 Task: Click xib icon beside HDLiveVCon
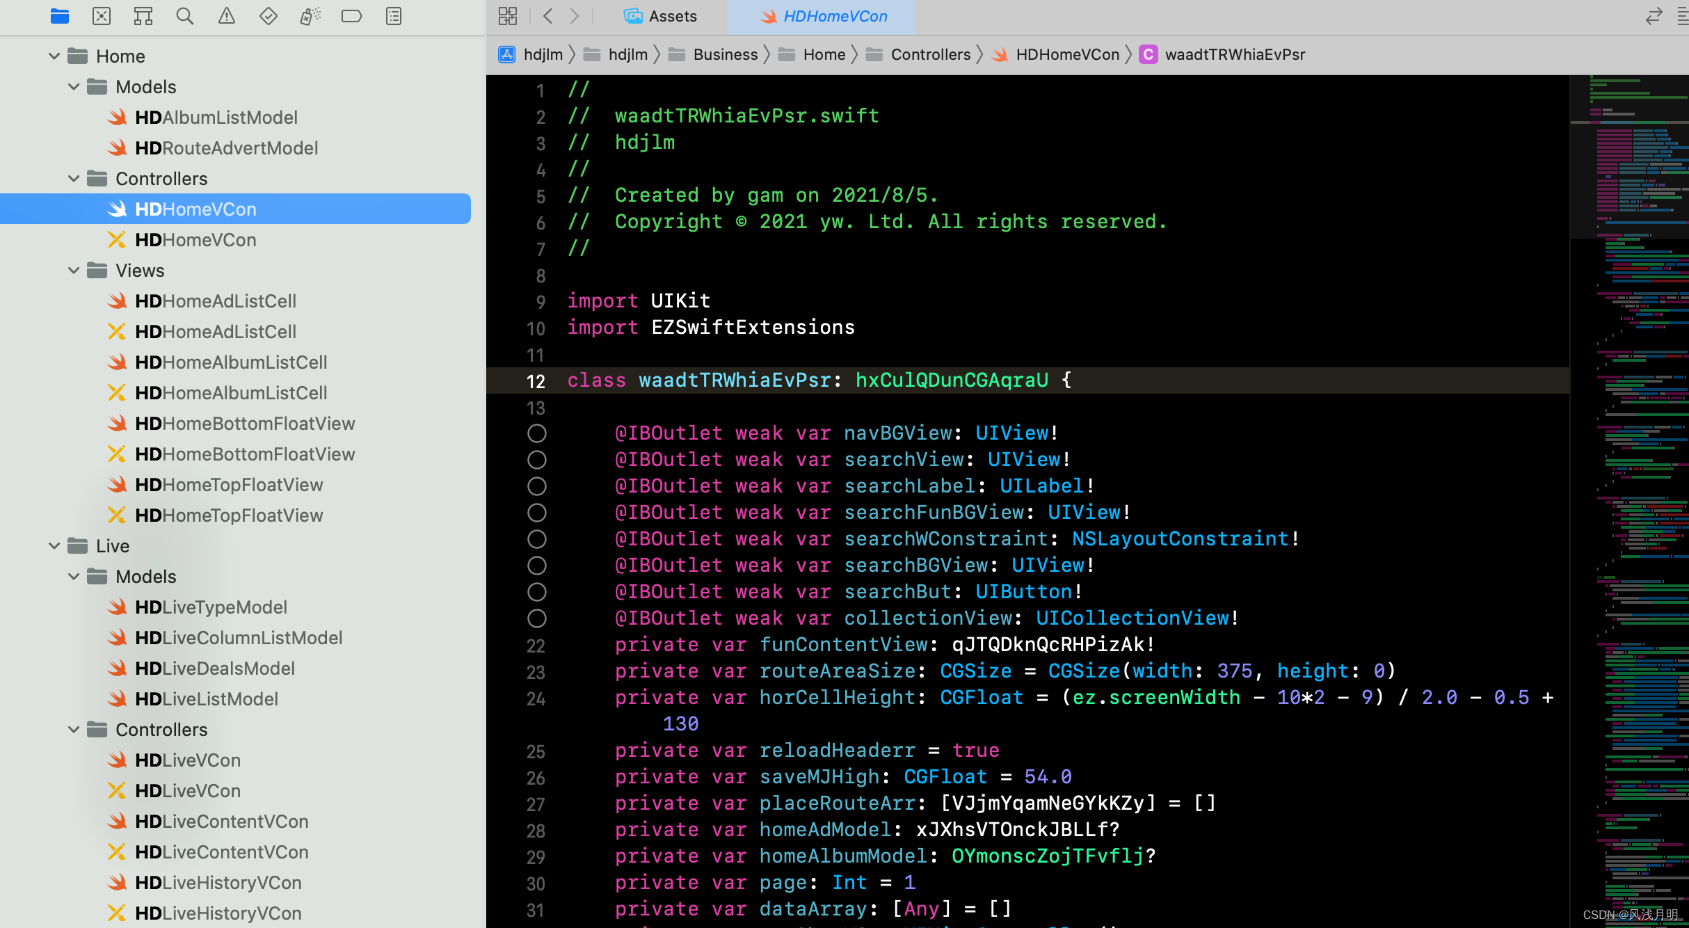coord(118,790)
